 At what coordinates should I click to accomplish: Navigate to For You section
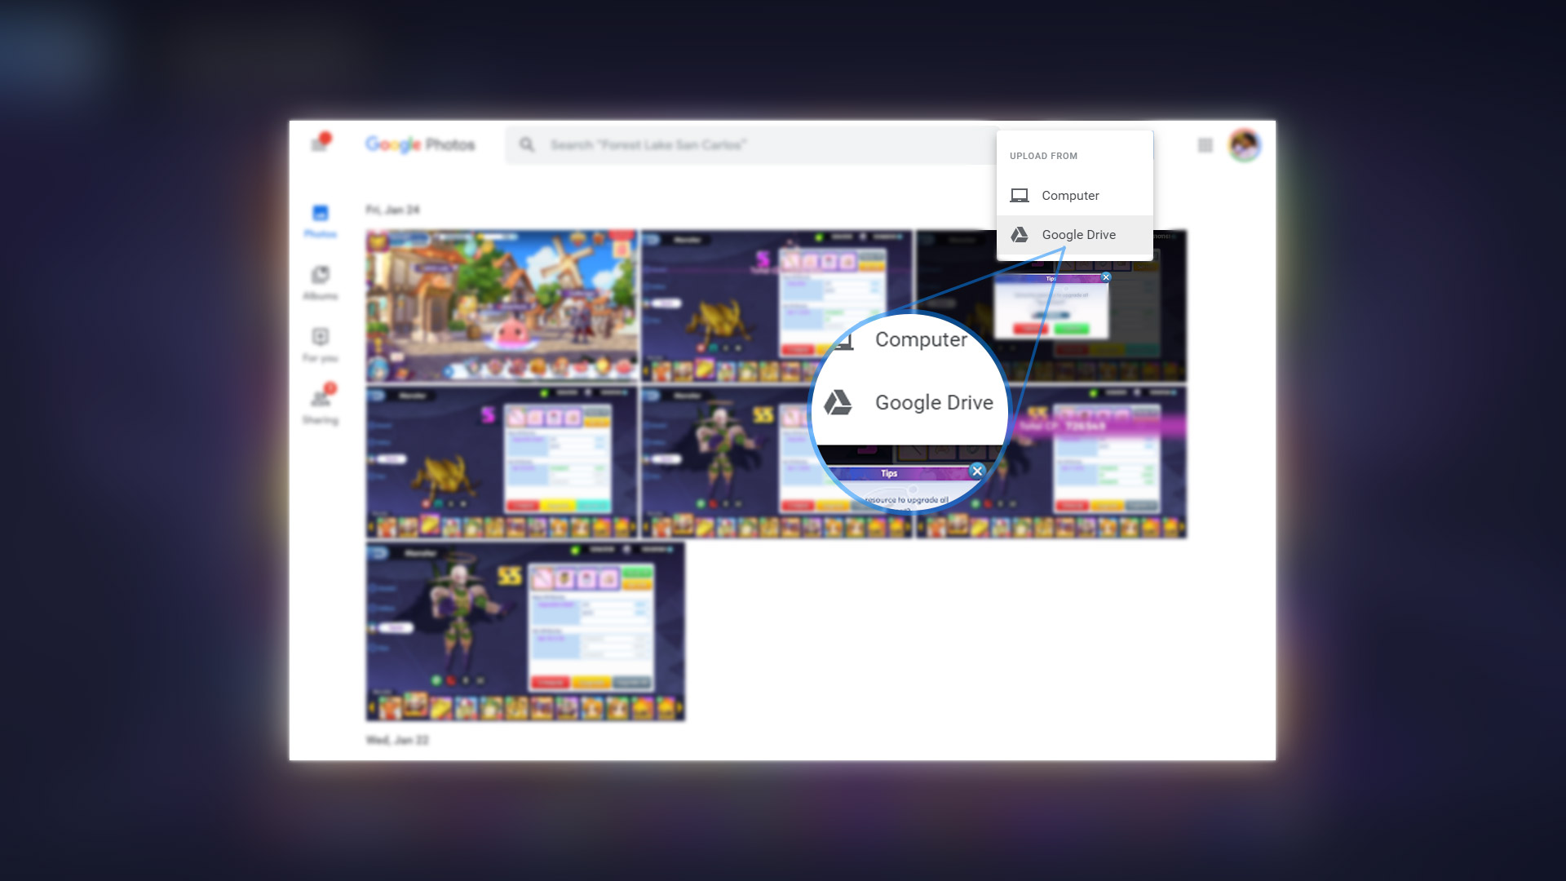pos(320,344)
